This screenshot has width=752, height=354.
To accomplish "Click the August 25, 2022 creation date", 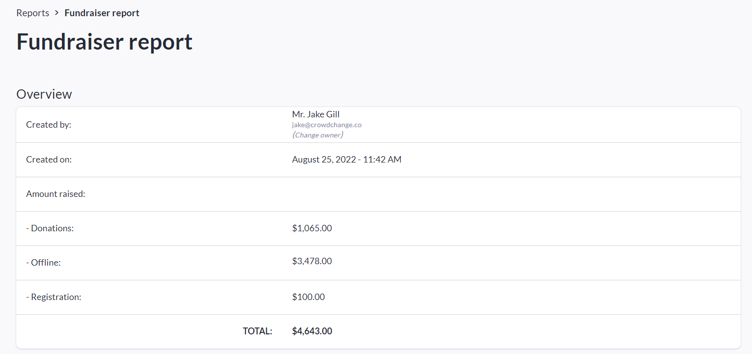I will tap(346, 160).
